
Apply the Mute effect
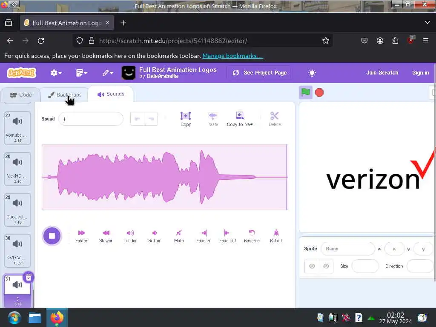(179, 236)
